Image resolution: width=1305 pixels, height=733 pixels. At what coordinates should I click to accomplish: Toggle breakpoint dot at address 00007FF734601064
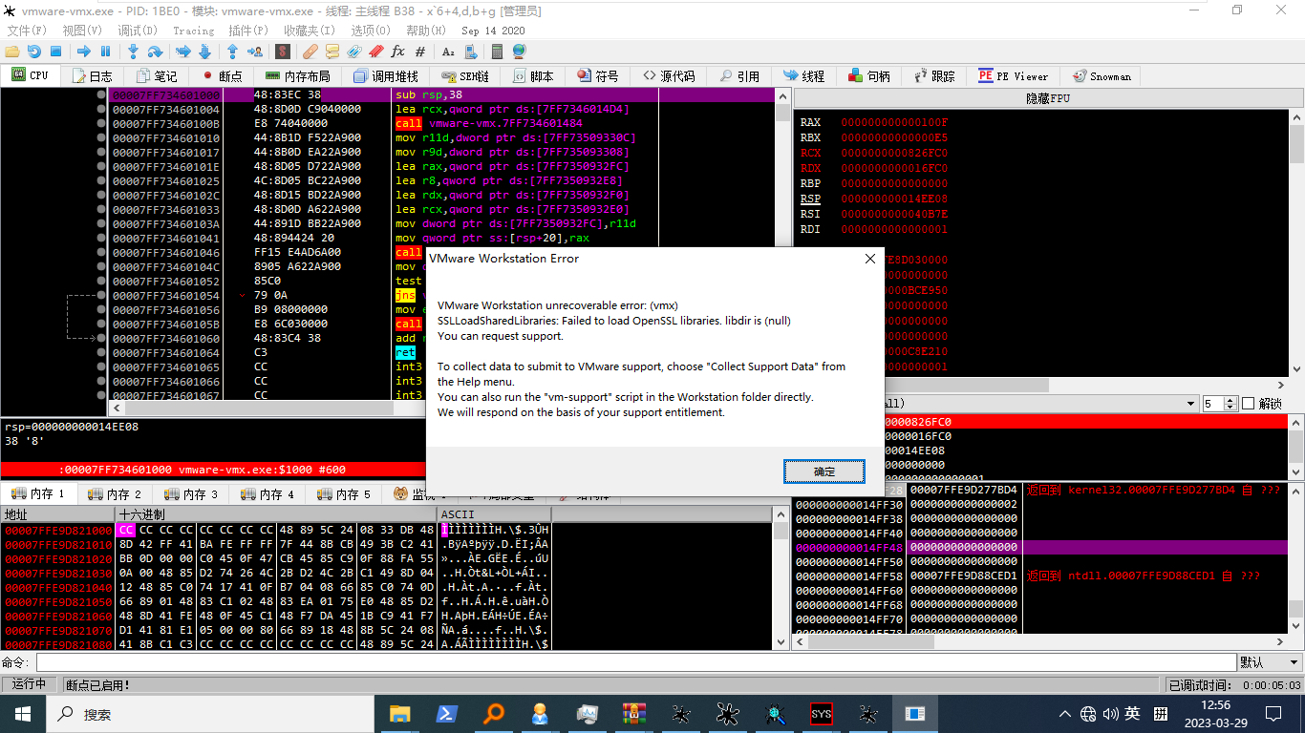pyautogui.click(x=101, y=353)
